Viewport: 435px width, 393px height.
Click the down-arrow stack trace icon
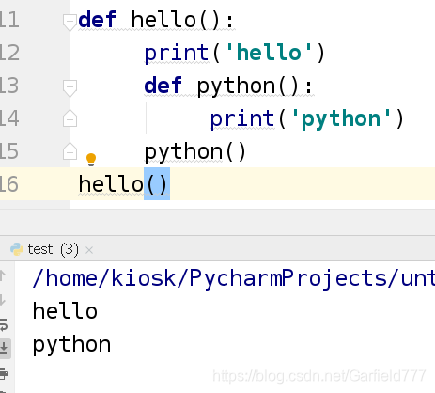[x=3, y=300]
